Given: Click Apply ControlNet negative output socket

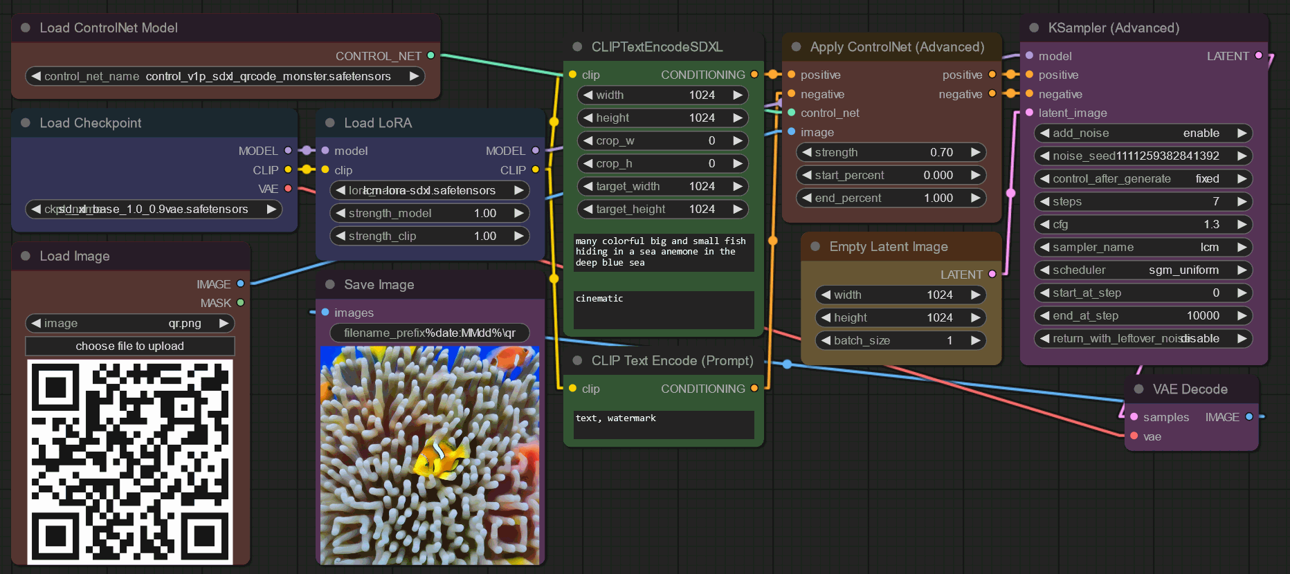Looking at the screenshot, I should [992, 93].
